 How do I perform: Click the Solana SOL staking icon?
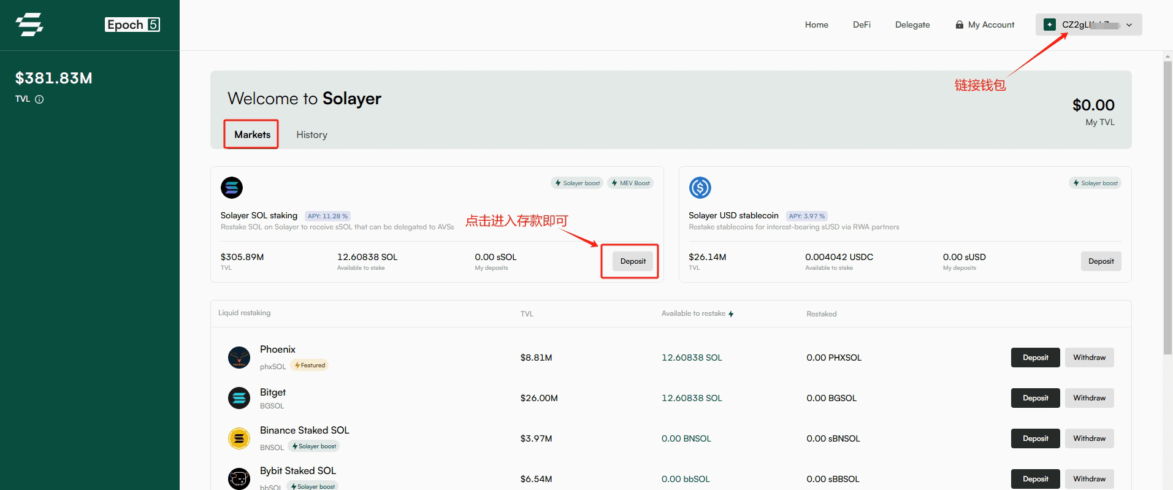pyautogui.click(x=232, y=188)
